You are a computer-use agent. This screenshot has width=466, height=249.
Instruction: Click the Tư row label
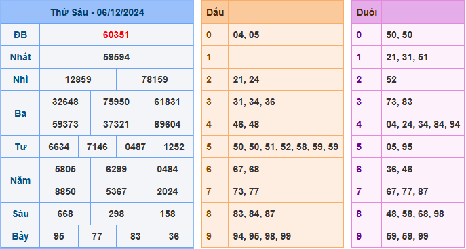click(x=20, y=147)
